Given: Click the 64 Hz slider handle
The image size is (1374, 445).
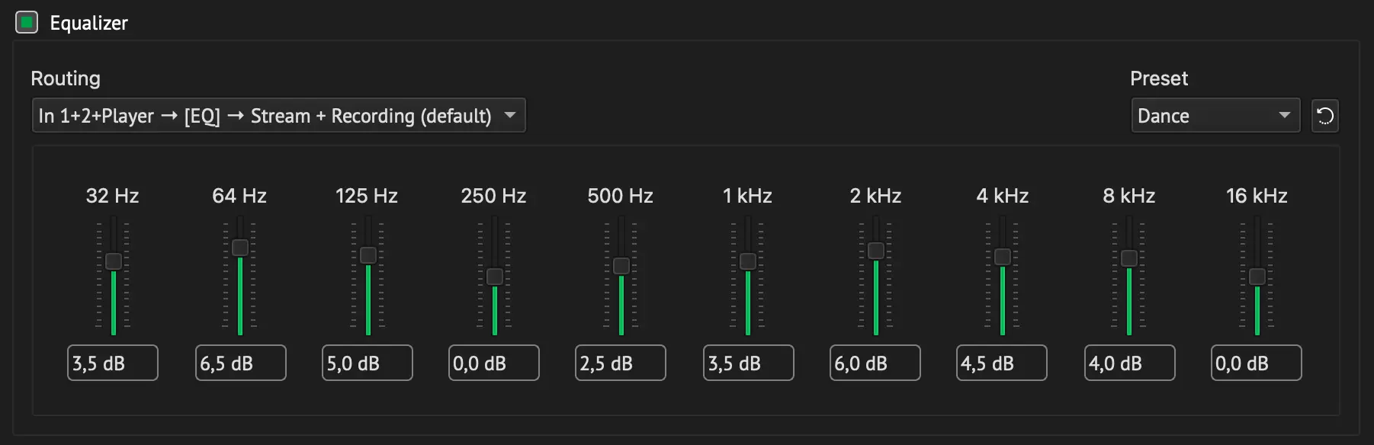Looking at the screenshot, I should click(240, 248).
